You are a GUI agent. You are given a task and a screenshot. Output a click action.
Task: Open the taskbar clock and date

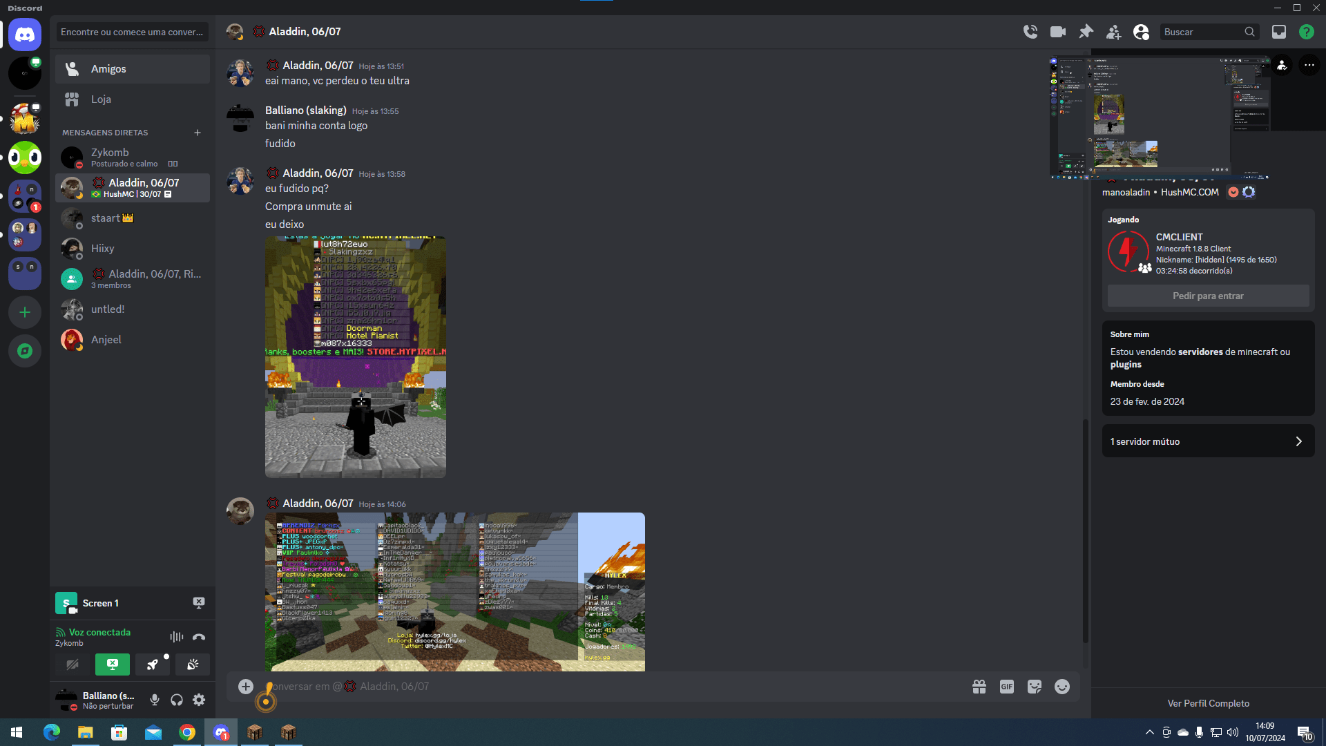coord(1265,732)
